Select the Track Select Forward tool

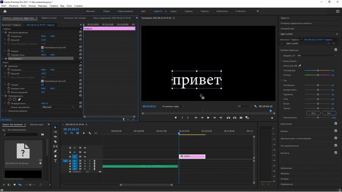[x=56, y=132]
